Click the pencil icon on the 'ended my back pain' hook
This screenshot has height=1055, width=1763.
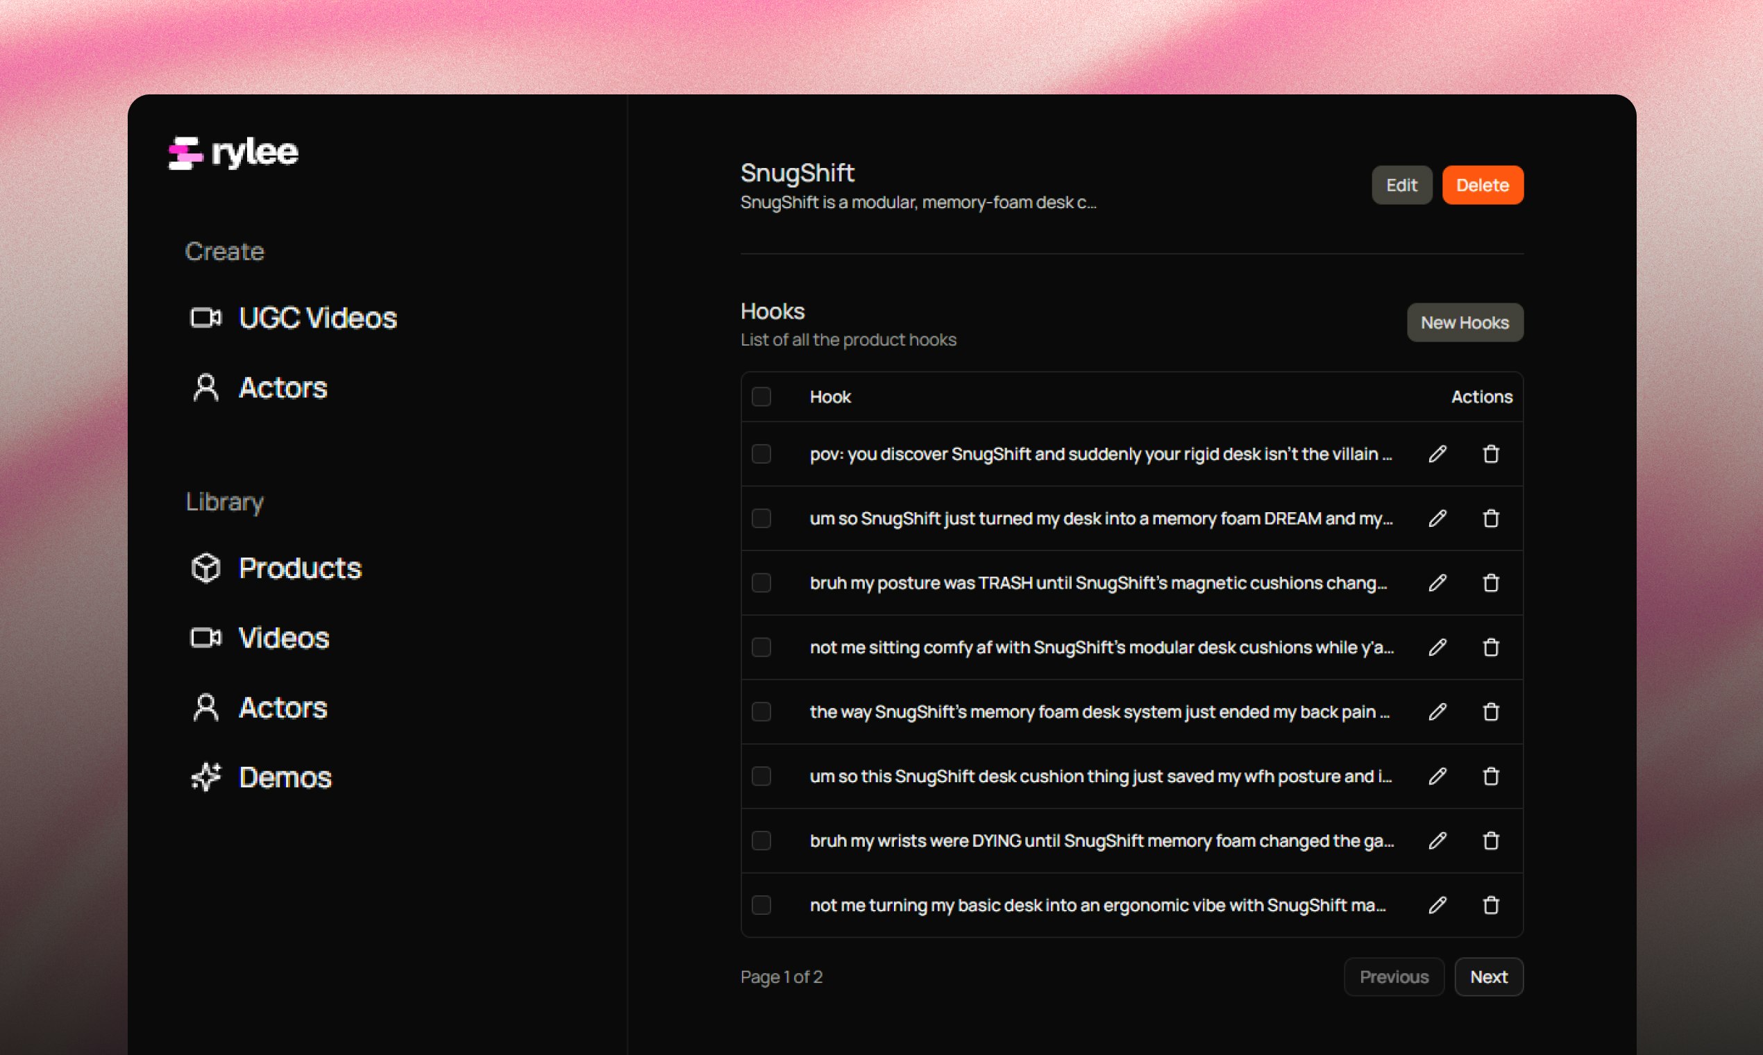point(1437,711)
